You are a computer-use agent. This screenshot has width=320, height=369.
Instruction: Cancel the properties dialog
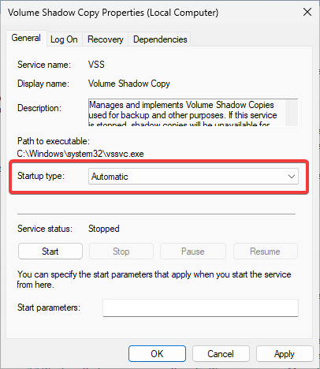click(221, 354)
